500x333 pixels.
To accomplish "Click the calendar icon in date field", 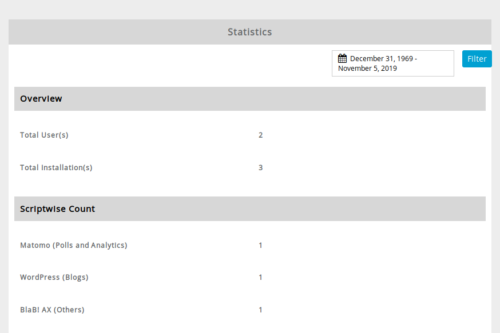I will 343,58.
